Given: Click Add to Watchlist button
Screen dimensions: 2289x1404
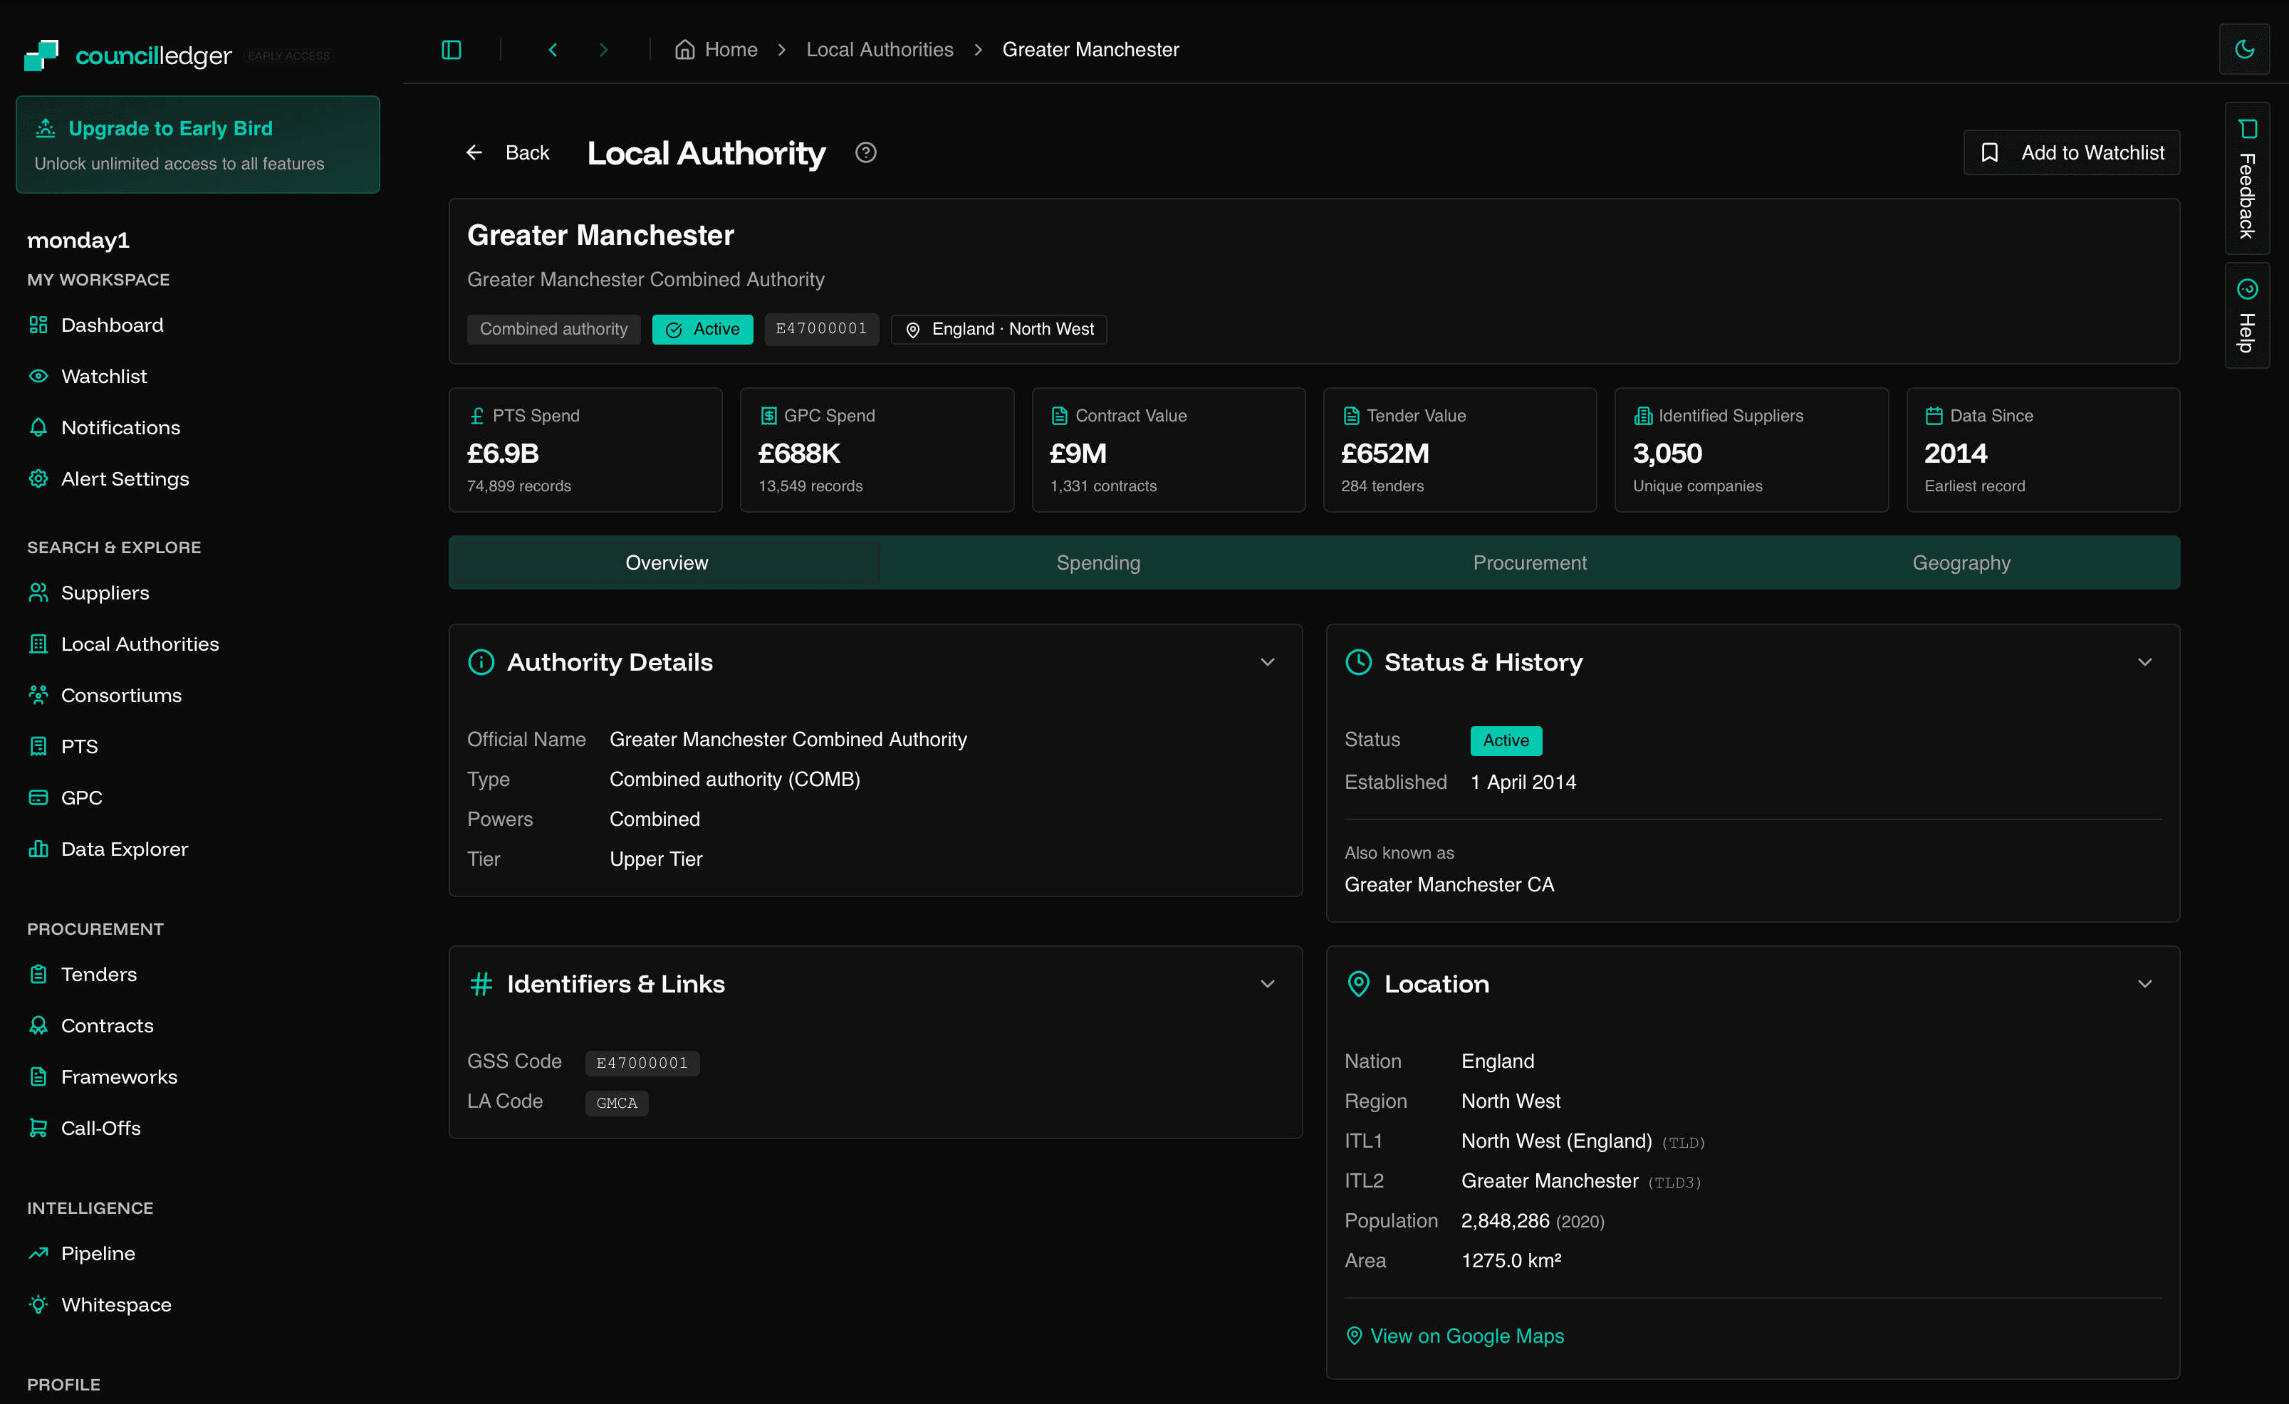Looking at the screenshot, I should click(x=2070, y=152).
